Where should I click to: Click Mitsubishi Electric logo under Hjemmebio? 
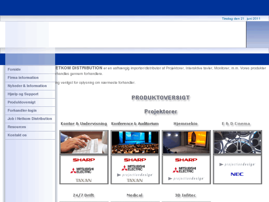click(184, 170)
